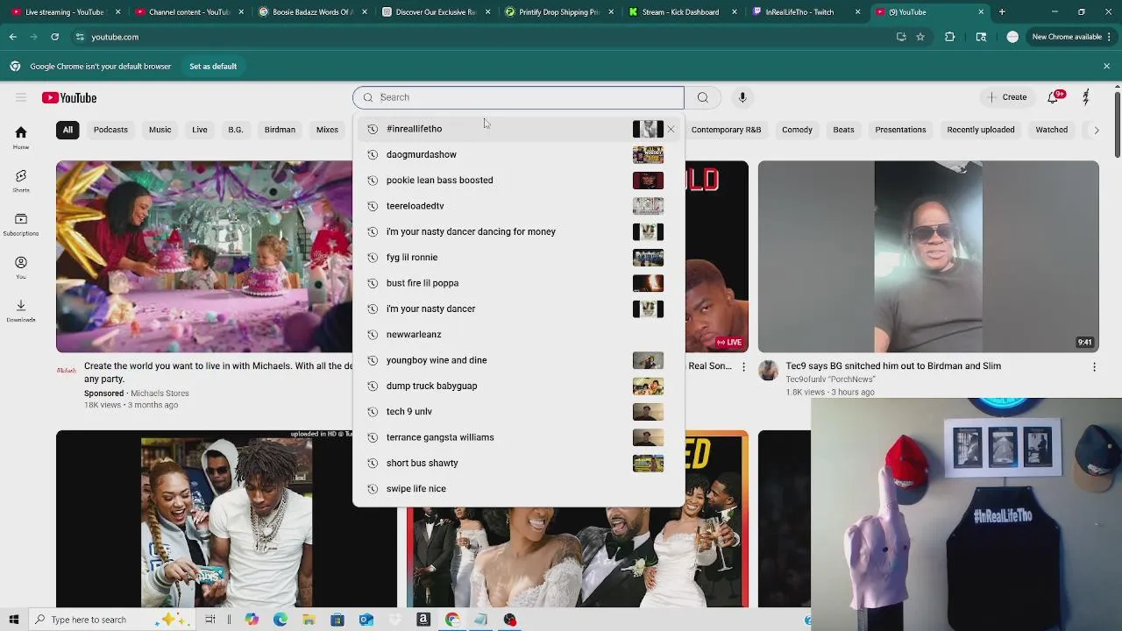Open Windows Start menu
Viewport: 1122px width, 631px height.
pyautogui.click(x=14, y=620)
